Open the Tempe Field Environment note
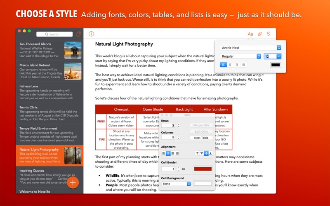The height and width of the screenshot is (206, 330). 49,135
